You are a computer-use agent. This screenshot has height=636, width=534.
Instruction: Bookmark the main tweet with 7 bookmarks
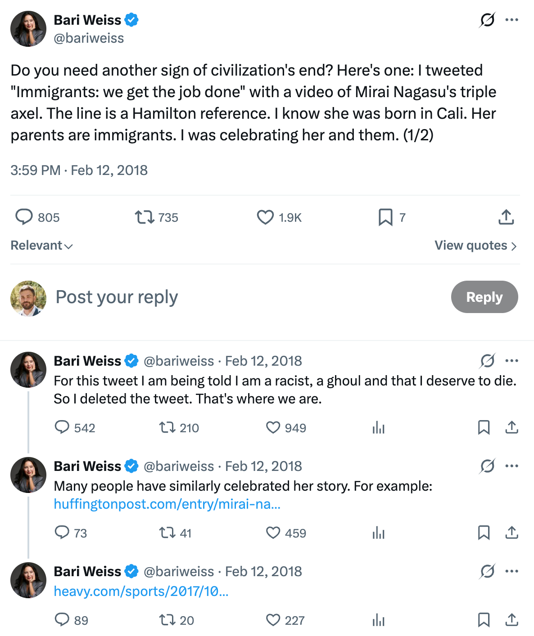coord(385,217)
